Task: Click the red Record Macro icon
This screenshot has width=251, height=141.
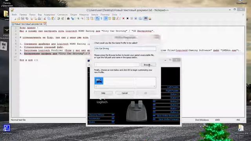Action: point(124,19)
